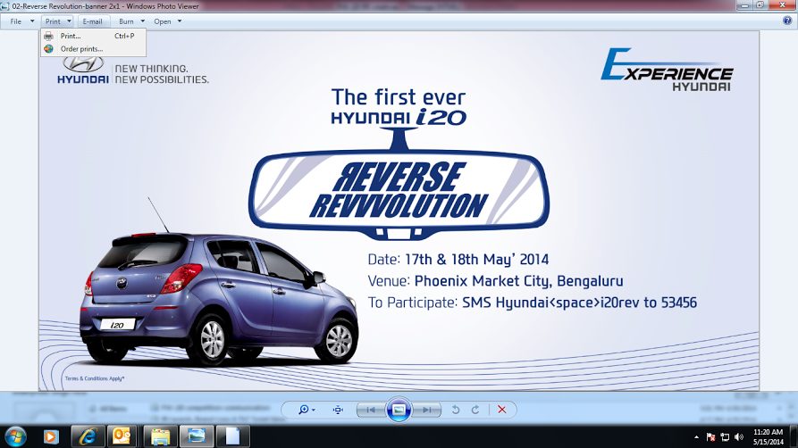The height and width of the screenshot is (448, 798).
Task: Select Order prints... menu entry
Action: (81, 48)
